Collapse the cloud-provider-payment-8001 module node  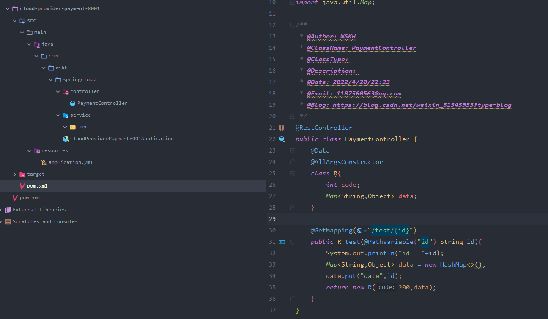(x=8, y=8)
